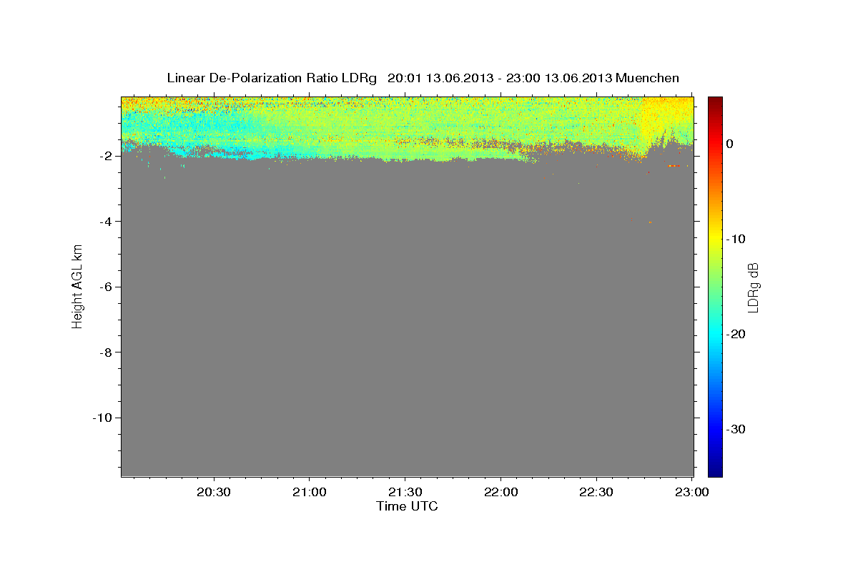858x572 pixels.
Task: Click the '-4' height axis label
Action: coord(105,222)
